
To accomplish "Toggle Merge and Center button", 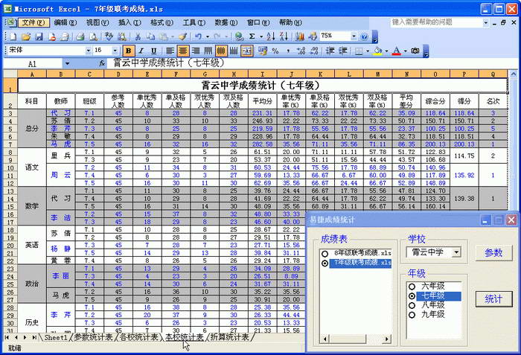I will point(247,51).
